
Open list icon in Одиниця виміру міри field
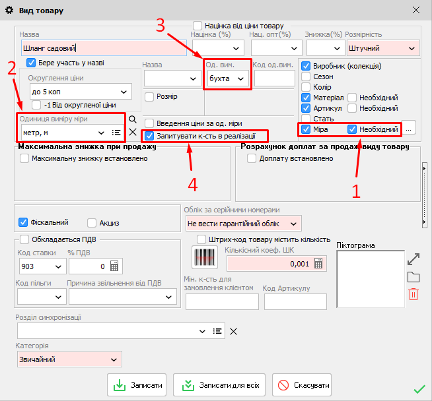click(x=116, y=133)
